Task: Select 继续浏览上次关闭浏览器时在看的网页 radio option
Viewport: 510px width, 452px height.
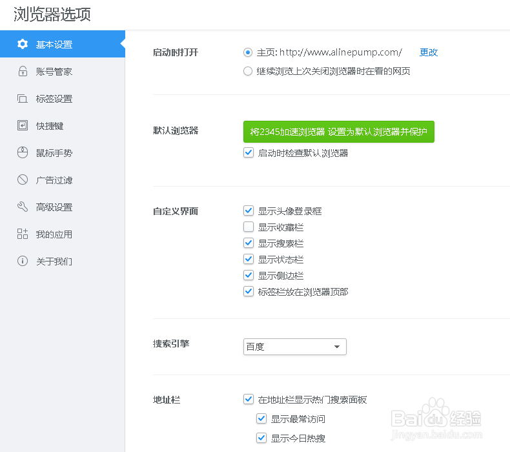Action: coord(248,71)
